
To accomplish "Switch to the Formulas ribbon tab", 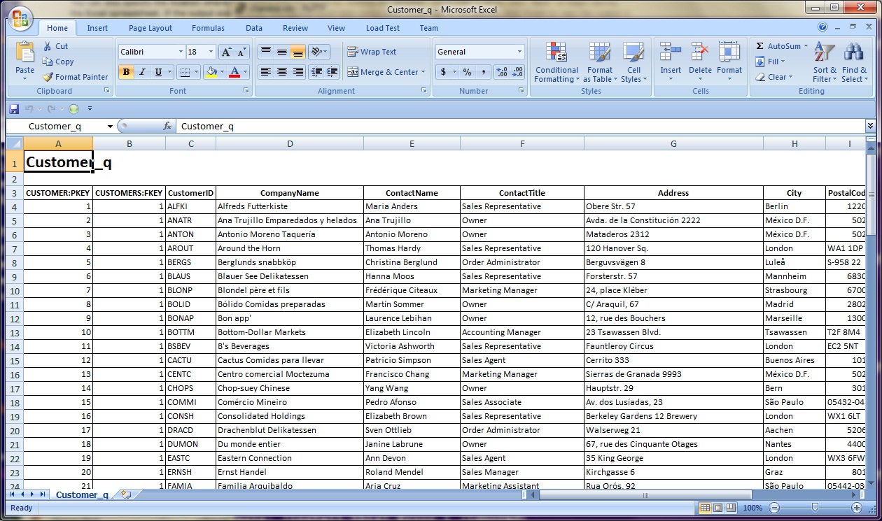I will (207, 28).
